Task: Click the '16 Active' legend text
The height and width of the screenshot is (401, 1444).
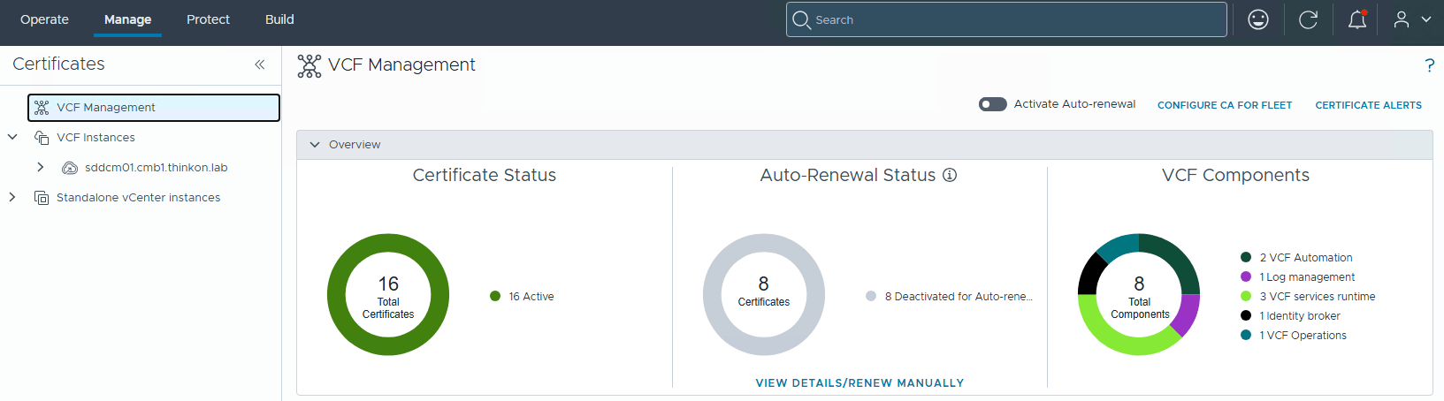Action: (531, 297)
